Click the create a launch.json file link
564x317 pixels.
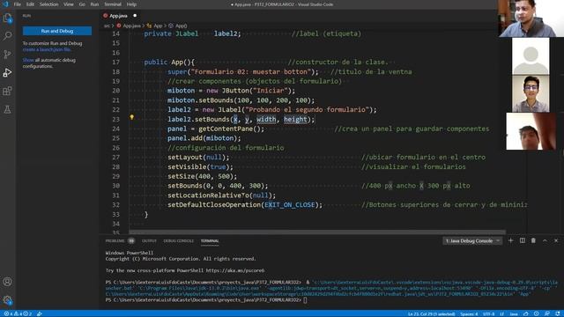click(x=47, y=49)
